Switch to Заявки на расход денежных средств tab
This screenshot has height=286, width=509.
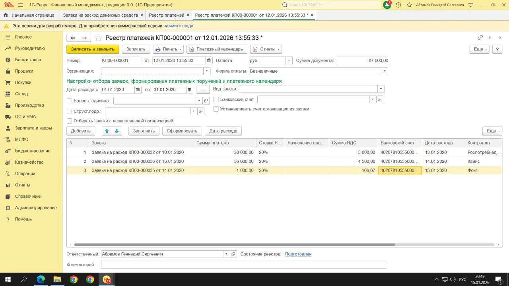(100, 15)
